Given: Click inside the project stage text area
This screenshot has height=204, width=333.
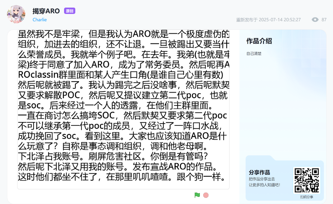Looking at the screenshot, I should coord(123,110).
